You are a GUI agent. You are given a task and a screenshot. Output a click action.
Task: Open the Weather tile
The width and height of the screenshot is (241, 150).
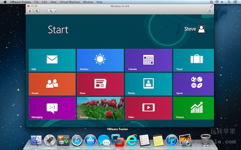(x=100, y=60)
